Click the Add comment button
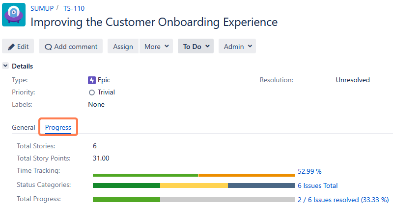The image size is (393, 208). click(x=71, y=46)
